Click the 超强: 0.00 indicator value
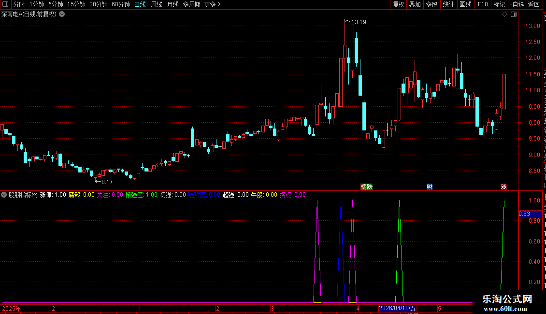The image size is (546, 314). [236, 195]
